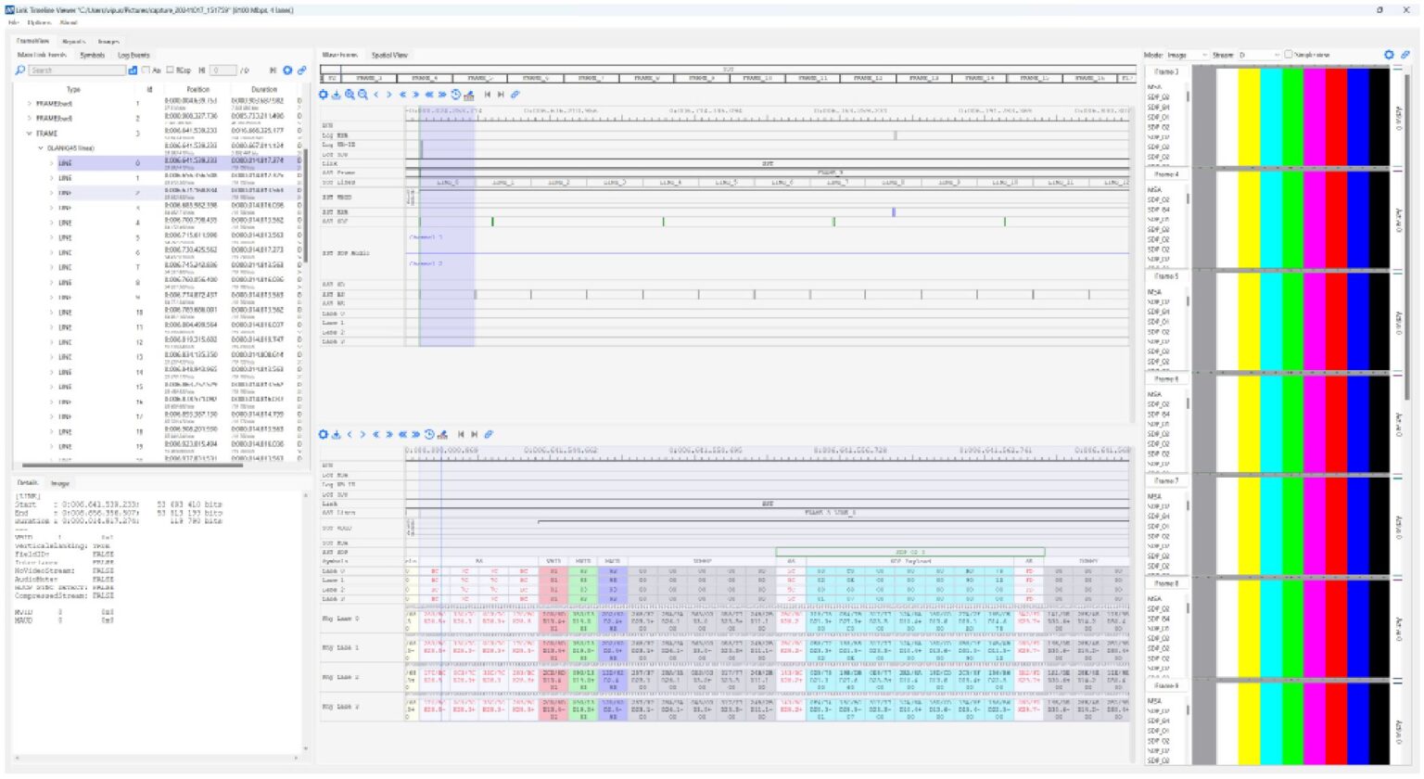Click settings gear on lower symbol timeline toolbar

point(324,434)
